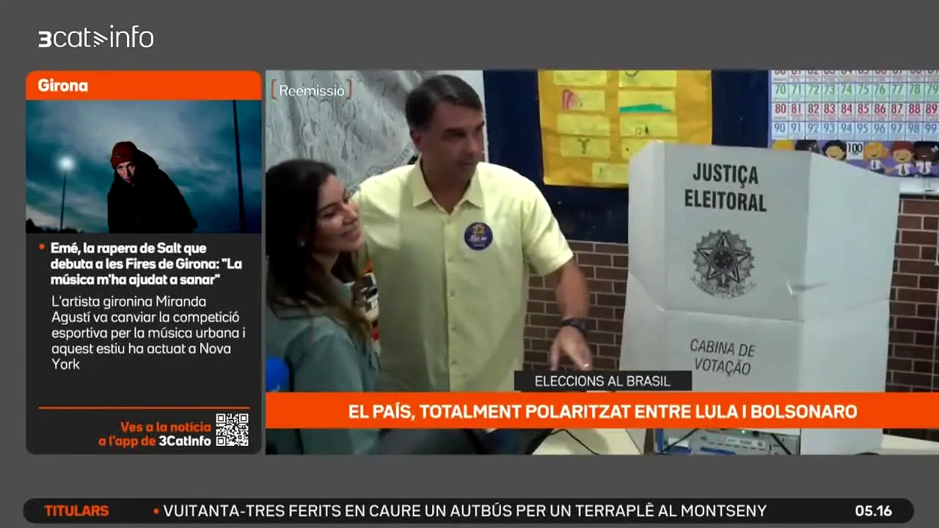Click the 05.16 clock display
Viewport: 939px width, 528px height.
[873, 511]
